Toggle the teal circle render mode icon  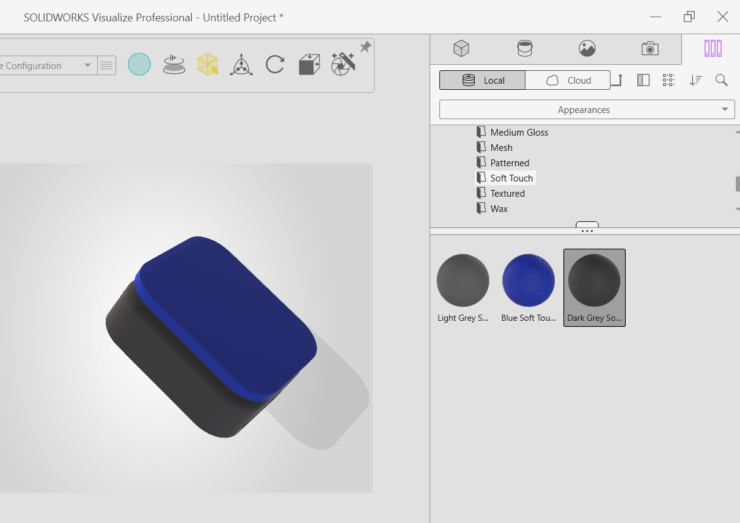pos(139,64)
